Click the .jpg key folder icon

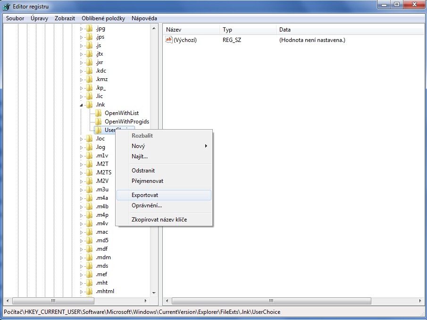[x=89, y=28]
